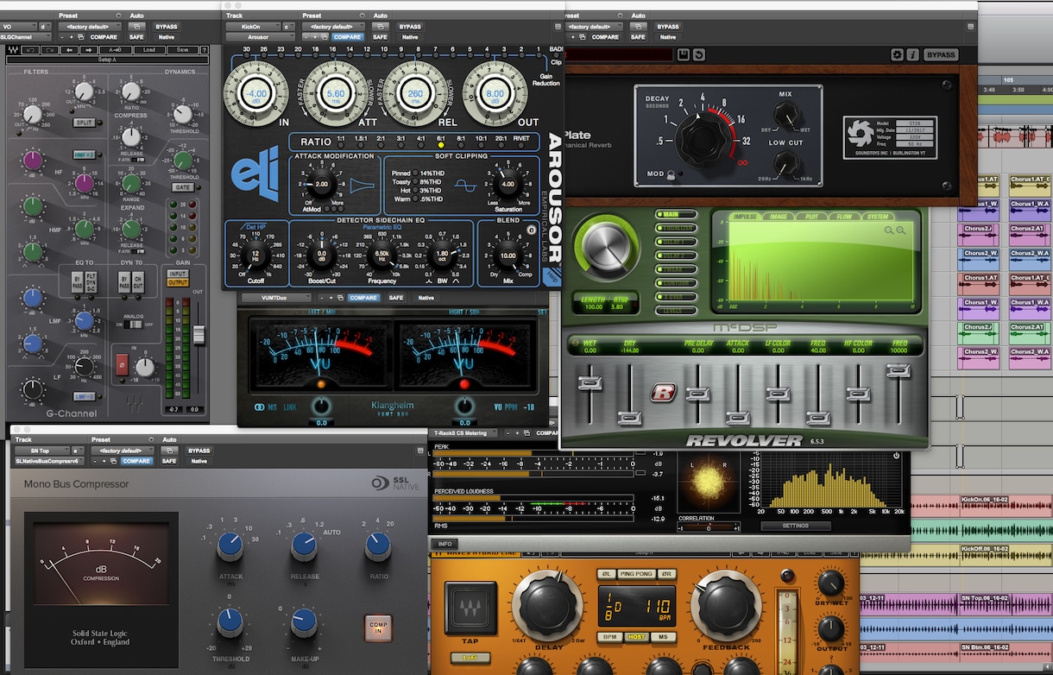Toggle the SPLIT button in G-Channel filters

[x=83, y=123]
